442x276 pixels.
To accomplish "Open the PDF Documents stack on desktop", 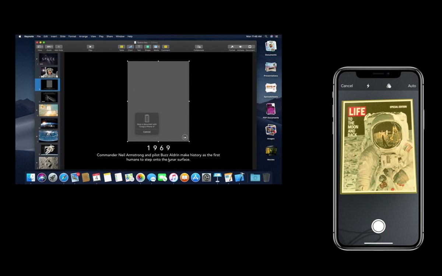I will 271,110.
